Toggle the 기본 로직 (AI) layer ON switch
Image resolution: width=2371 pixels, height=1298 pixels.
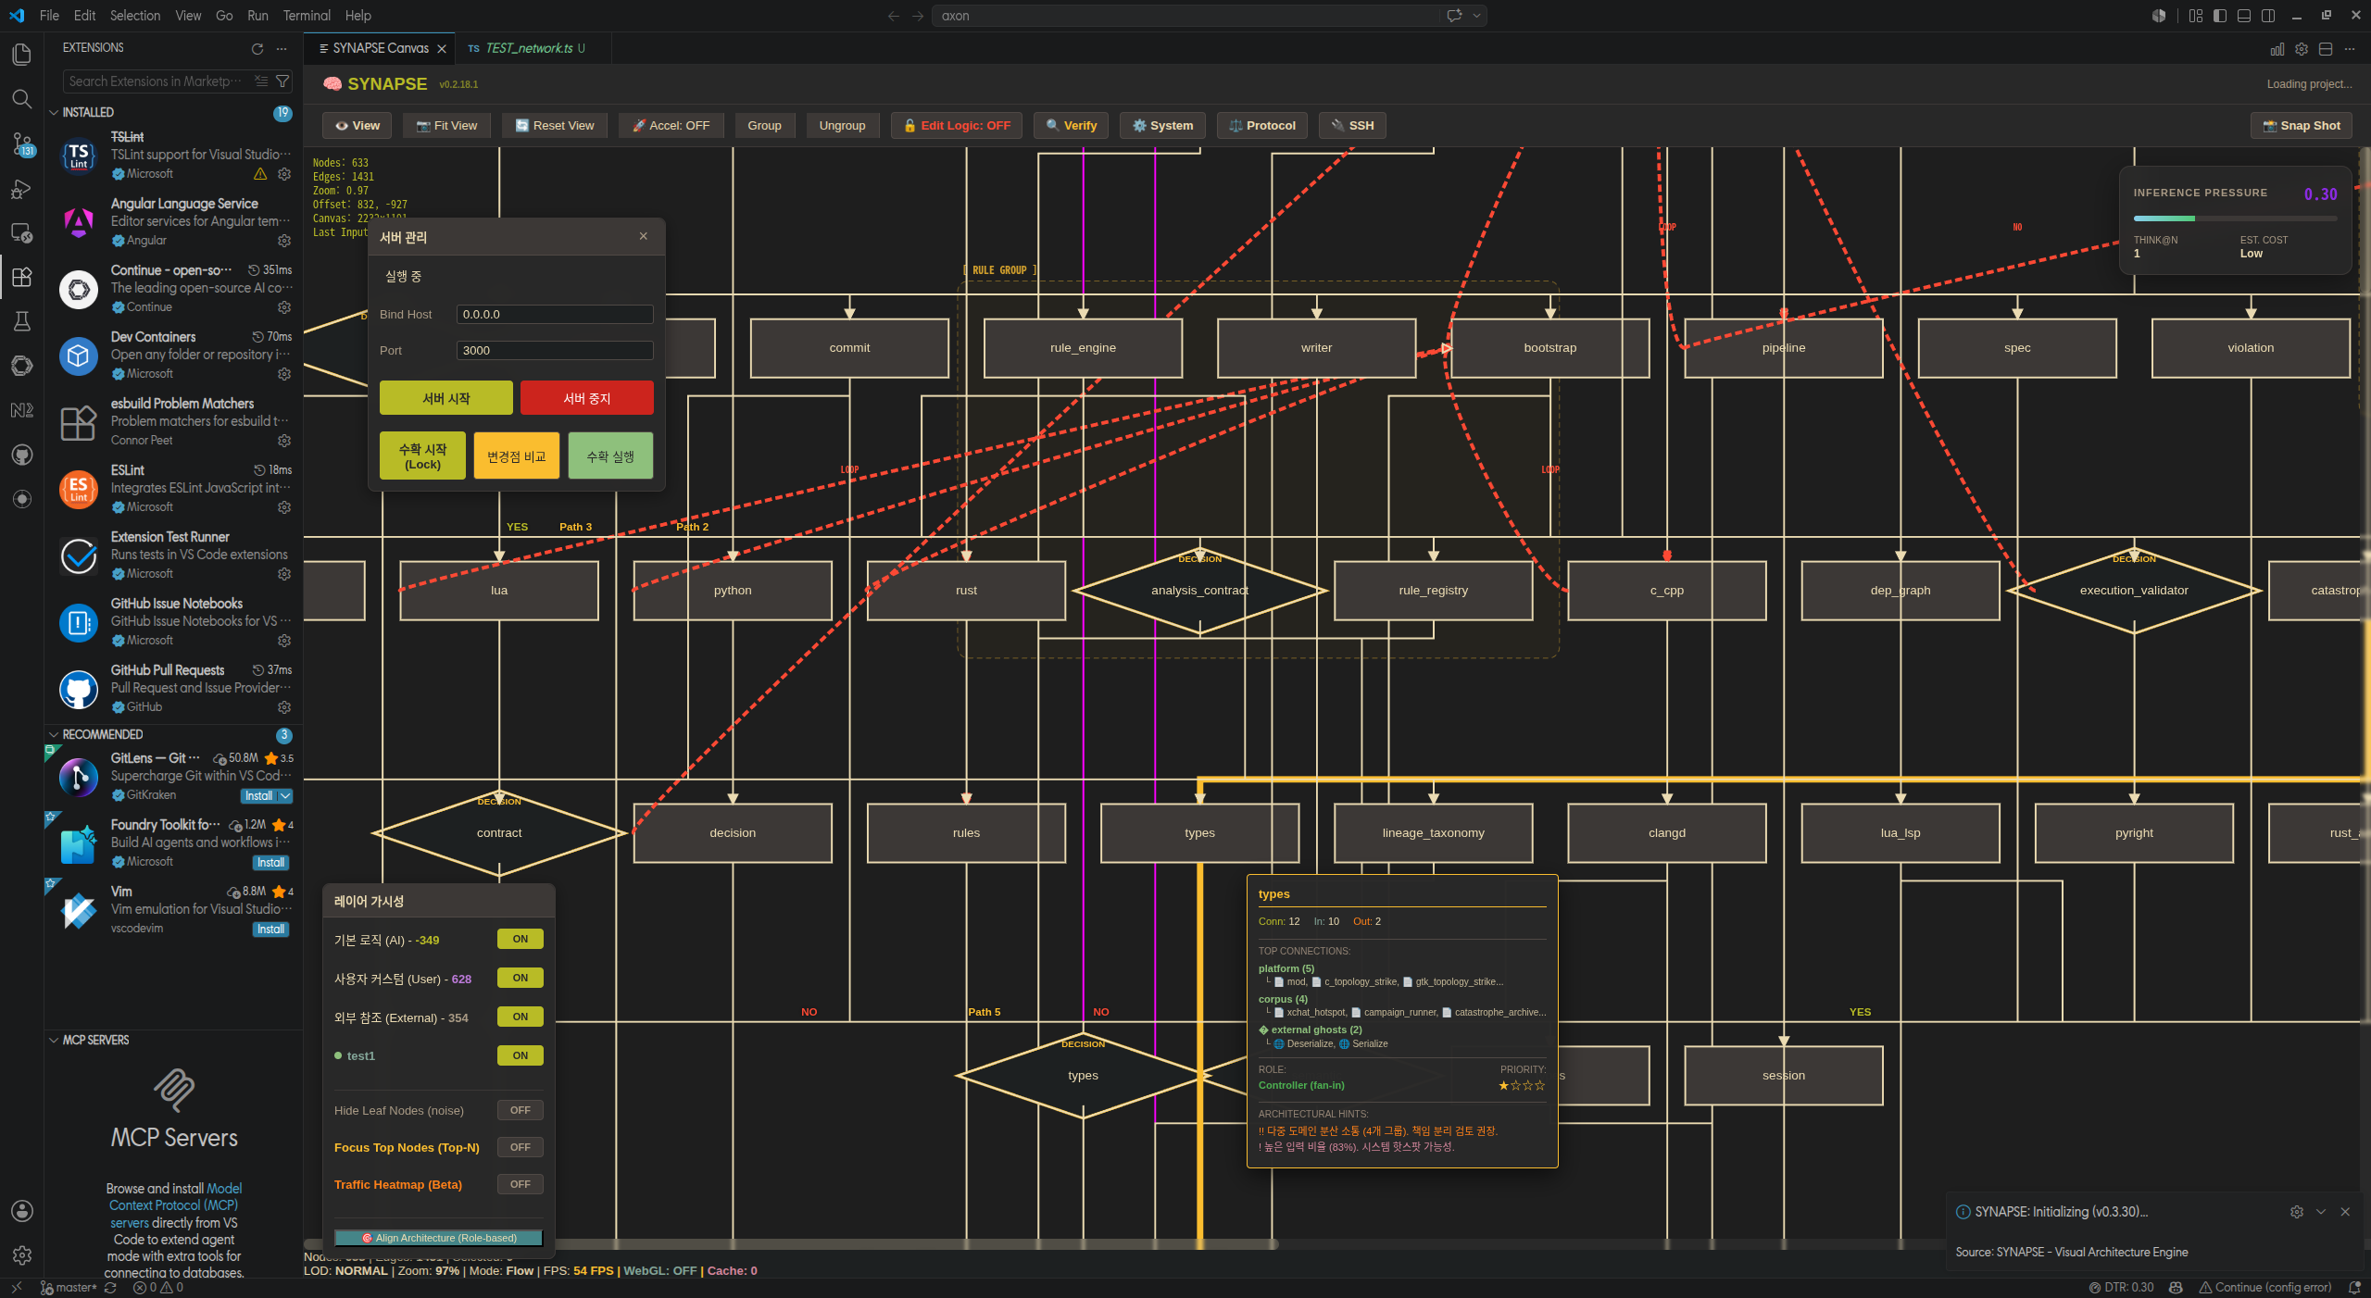(x=521, y=939)
